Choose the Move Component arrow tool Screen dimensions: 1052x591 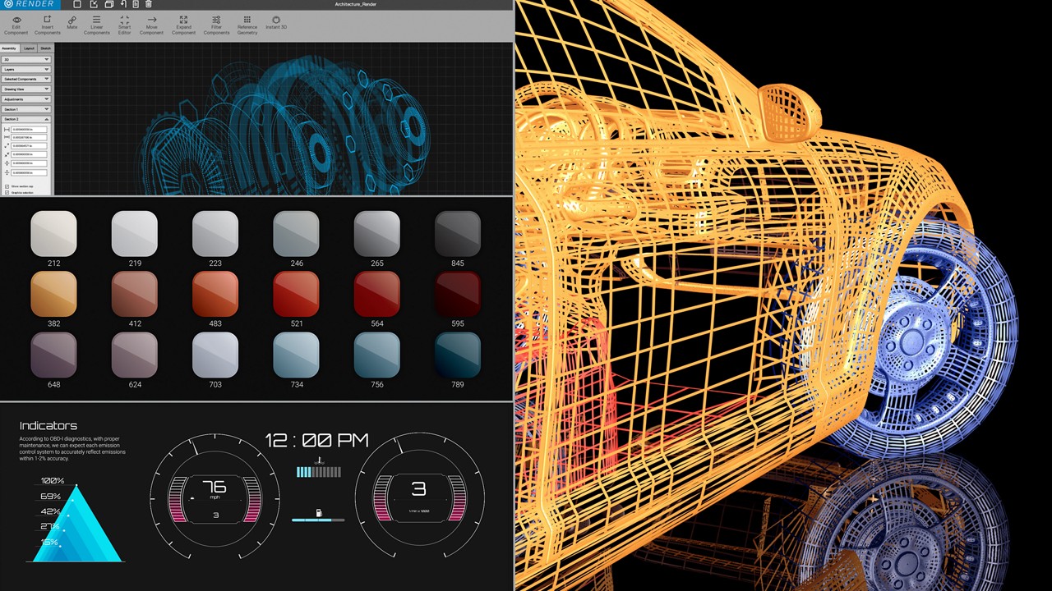click(151, 20)
